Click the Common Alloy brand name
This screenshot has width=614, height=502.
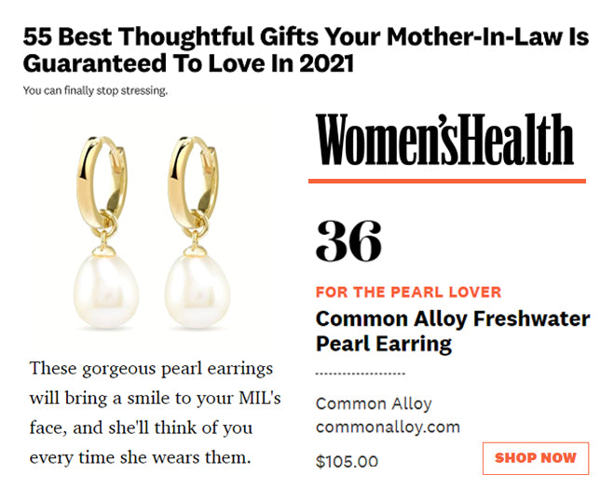click(374, 403)
